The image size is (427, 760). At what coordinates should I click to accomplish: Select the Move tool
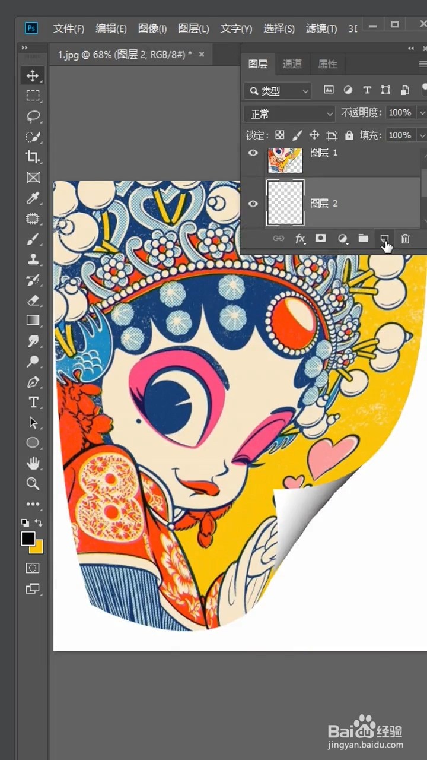point(33,75)
